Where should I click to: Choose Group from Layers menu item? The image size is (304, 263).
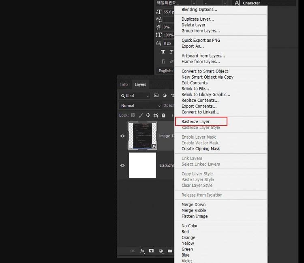click(x=221, y=31)
